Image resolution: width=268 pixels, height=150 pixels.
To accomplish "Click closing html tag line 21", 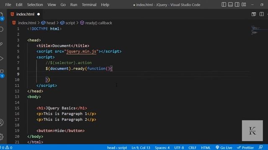I will [35, 142].
